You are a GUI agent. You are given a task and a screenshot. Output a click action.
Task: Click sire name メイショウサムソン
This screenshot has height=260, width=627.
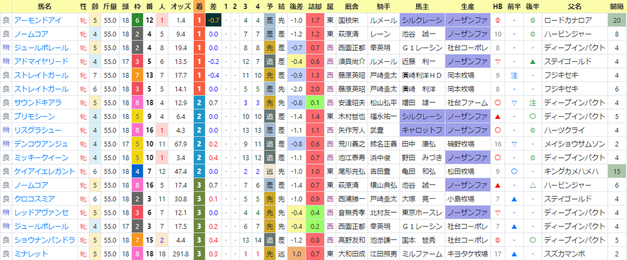[574, 144]
